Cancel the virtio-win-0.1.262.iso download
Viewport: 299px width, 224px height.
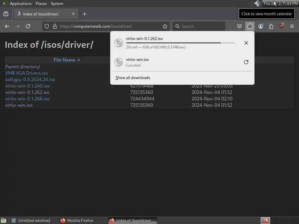tap(246, 43)
